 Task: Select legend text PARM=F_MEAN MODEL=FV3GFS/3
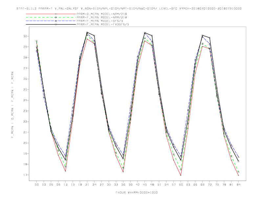tap(103, 24)
